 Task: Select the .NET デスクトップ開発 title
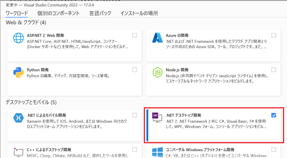183,115
